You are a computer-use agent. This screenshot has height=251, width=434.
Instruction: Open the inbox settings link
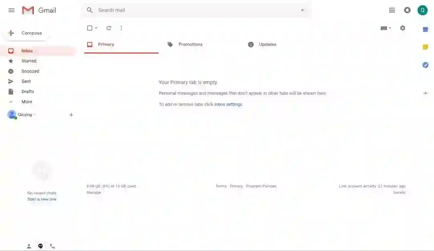click(228, 104)
